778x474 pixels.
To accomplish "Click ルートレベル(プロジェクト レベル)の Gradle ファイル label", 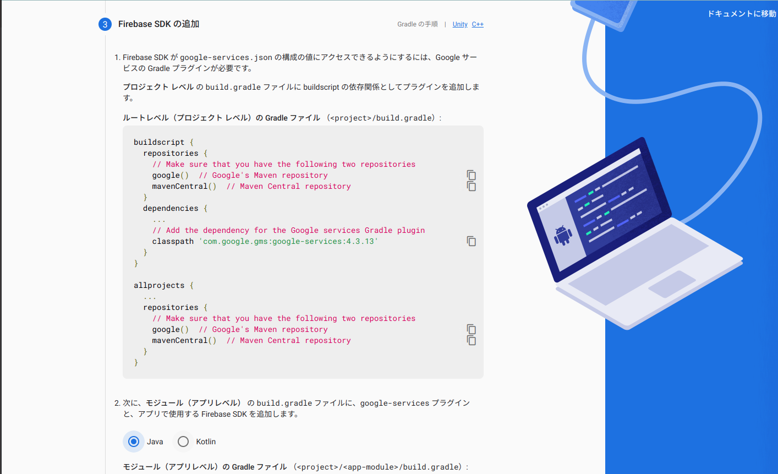I will [x=221, y=118].
